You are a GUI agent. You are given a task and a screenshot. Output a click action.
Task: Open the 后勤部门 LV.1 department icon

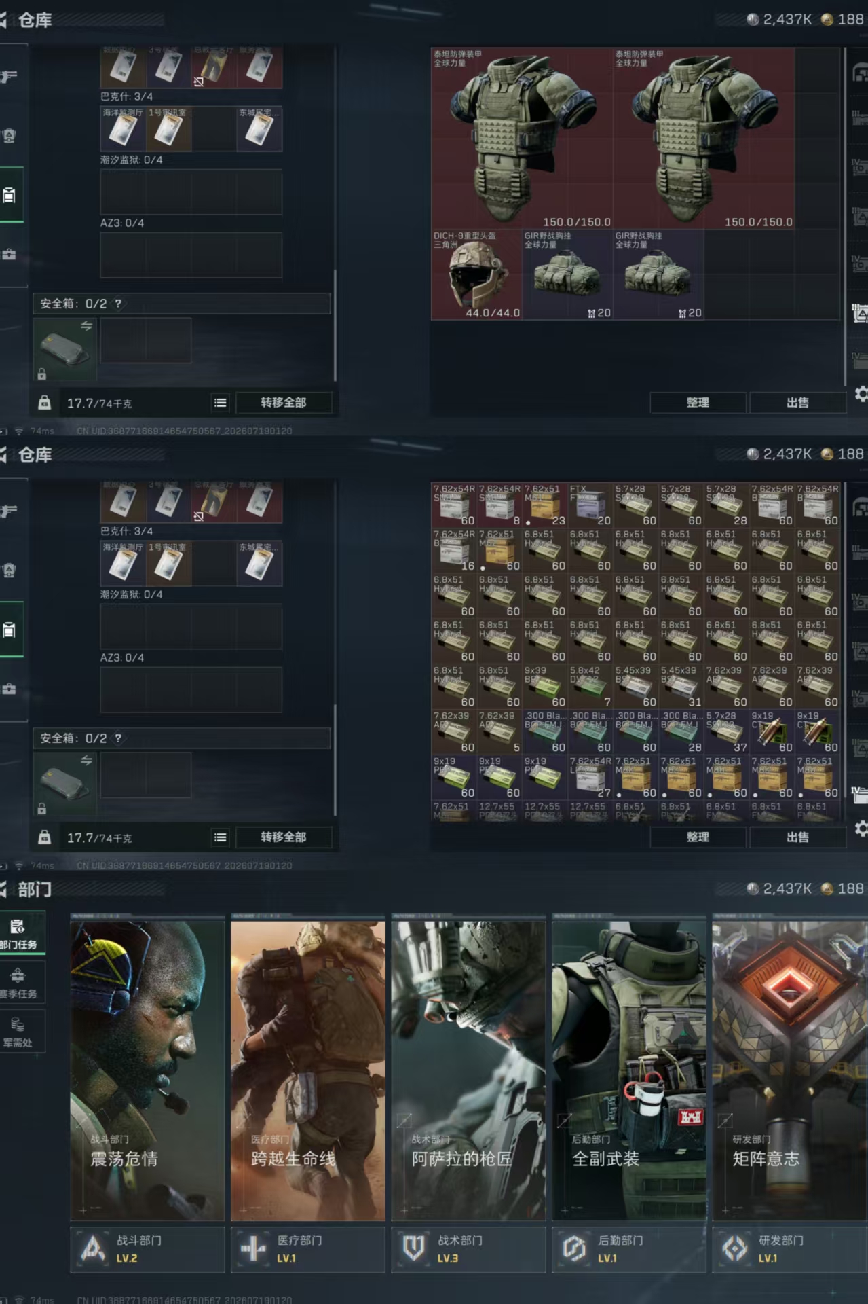coord(574,1248)
